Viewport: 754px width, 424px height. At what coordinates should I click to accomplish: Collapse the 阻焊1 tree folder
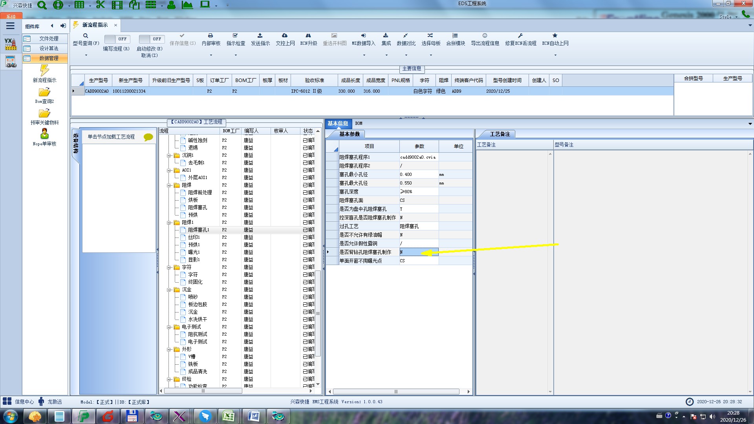(x=169, y=223)
